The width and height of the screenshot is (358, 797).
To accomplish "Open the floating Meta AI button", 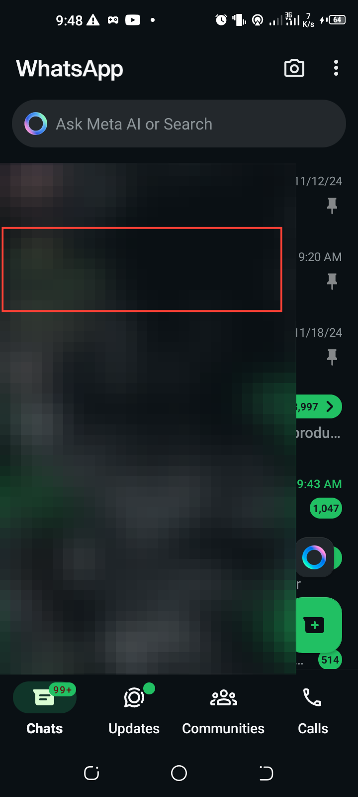I will coord(314,557).
